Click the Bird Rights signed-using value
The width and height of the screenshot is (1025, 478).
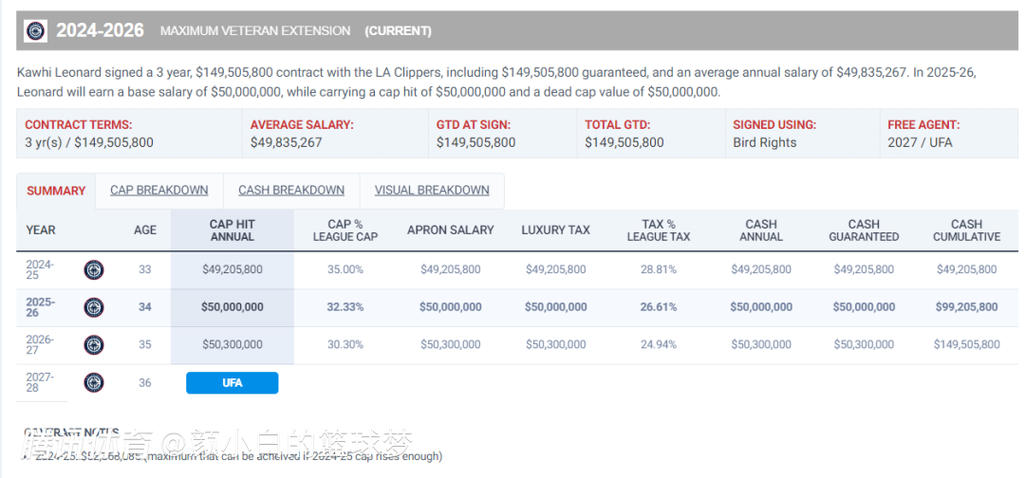point(765,142)
